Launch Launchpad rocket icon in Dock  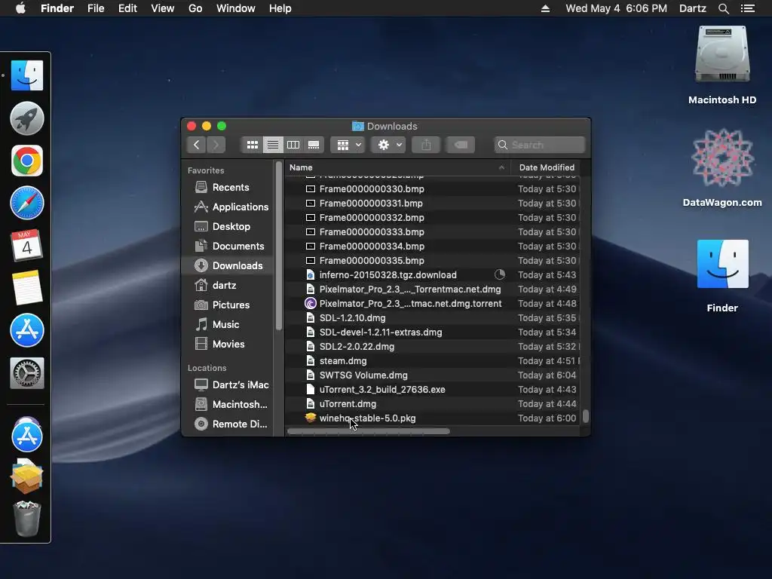27,118
